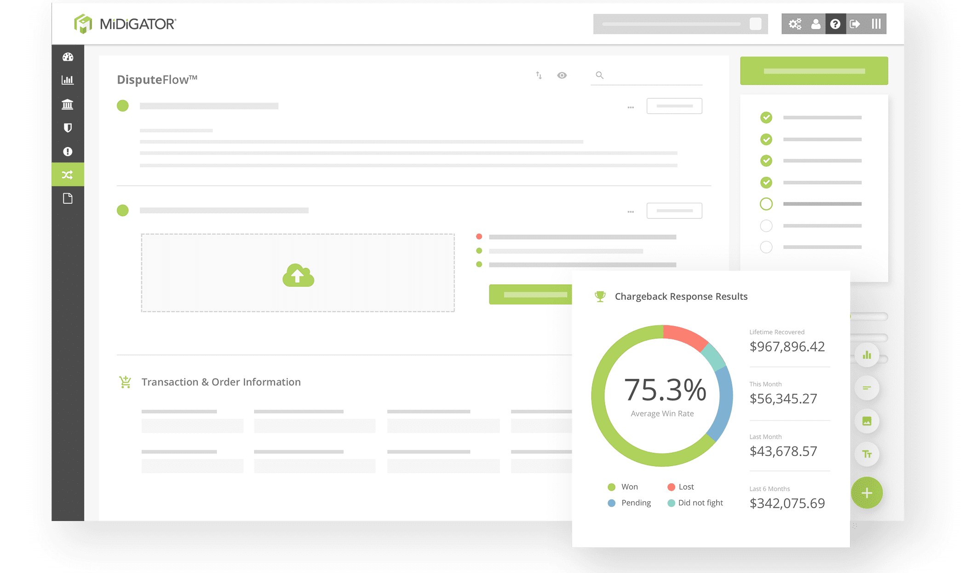Click the green plus floating button
The width and height of the screenshot is (976, 573).
pyautogui.click(x=867, y=493)
